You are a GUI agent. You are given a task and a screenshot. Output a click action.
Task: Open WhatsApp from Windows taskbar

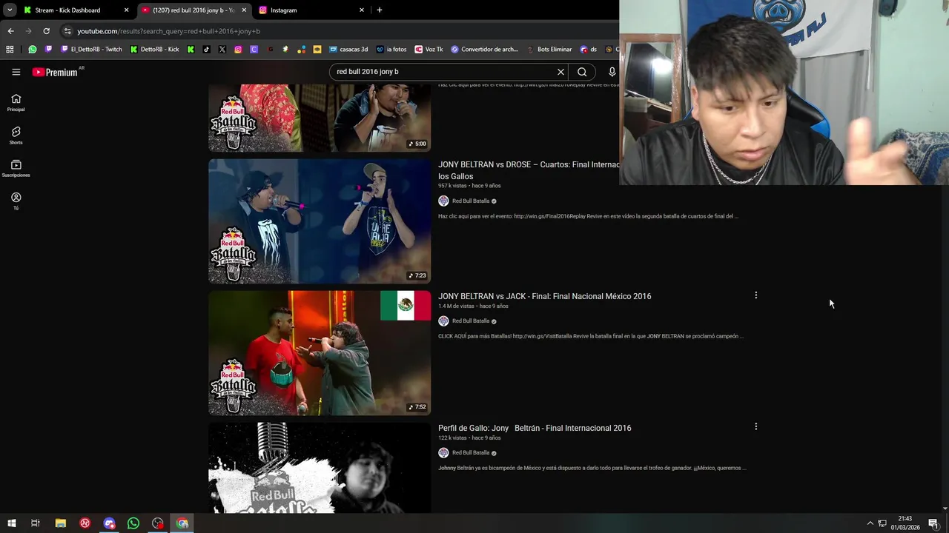[x=133, y=523]
